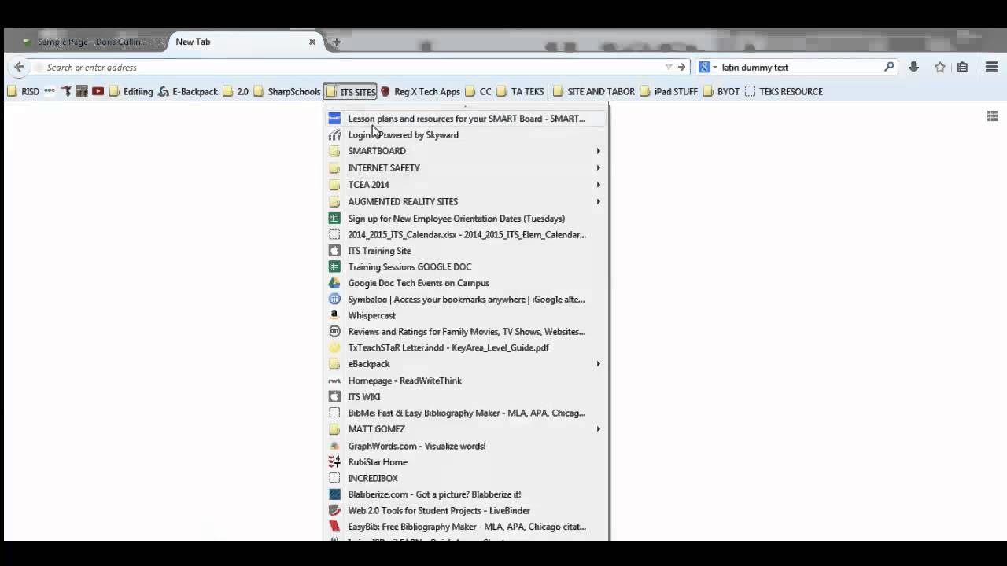Open the ITS SITES bookmark folder
This screenshot has width=1007, height=566.
pyautogui.click(x=351, y=91)
